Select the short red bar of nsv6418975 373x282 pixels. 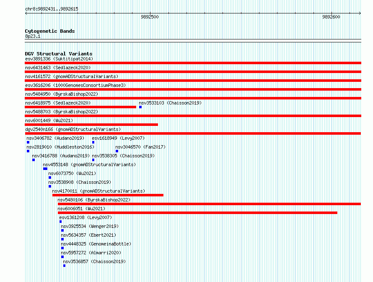coord(80,107)
